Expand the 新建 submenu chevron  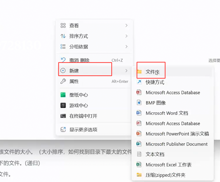tap(127, 71)
